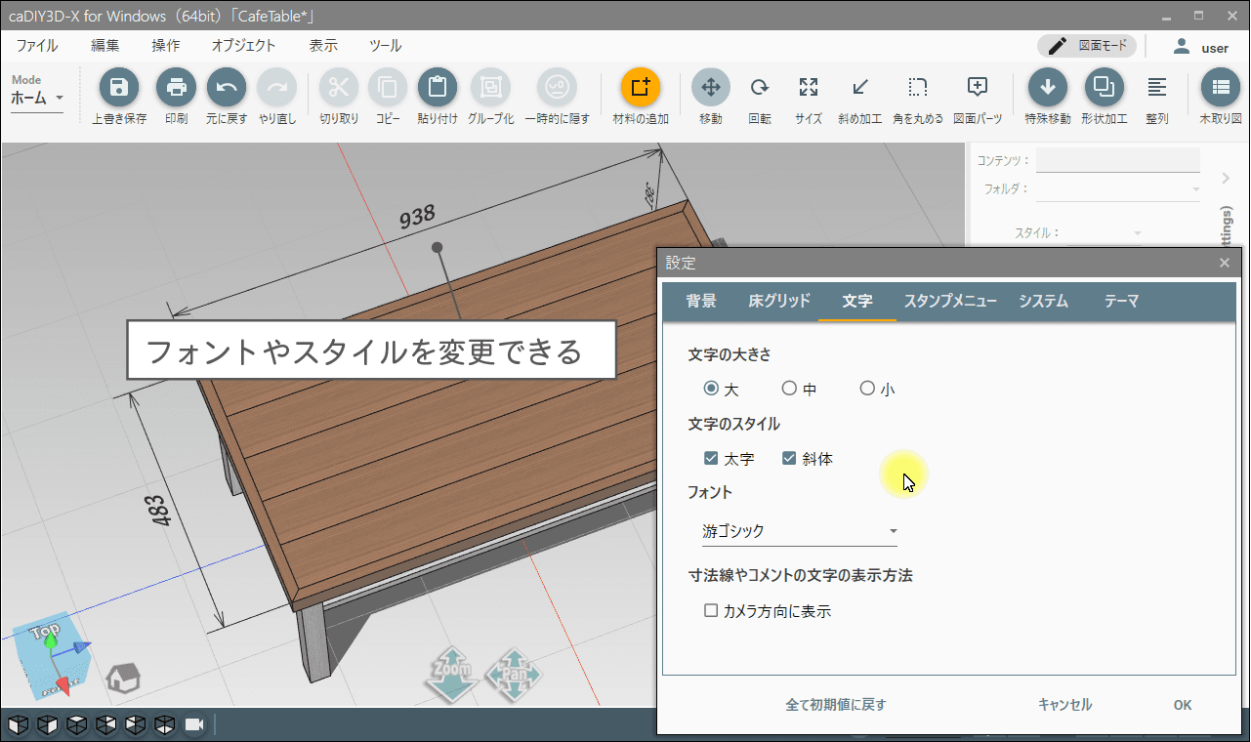The width and height of the screenshot is (1251, 742).
Task: Open the 図面パーツ drawing parts tool
Action: pos(978,88)
